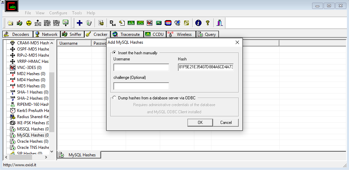The height and width of the screenshot is (170, 349).
Task: Switch to the Wireless tab
Action: [181, 34]
